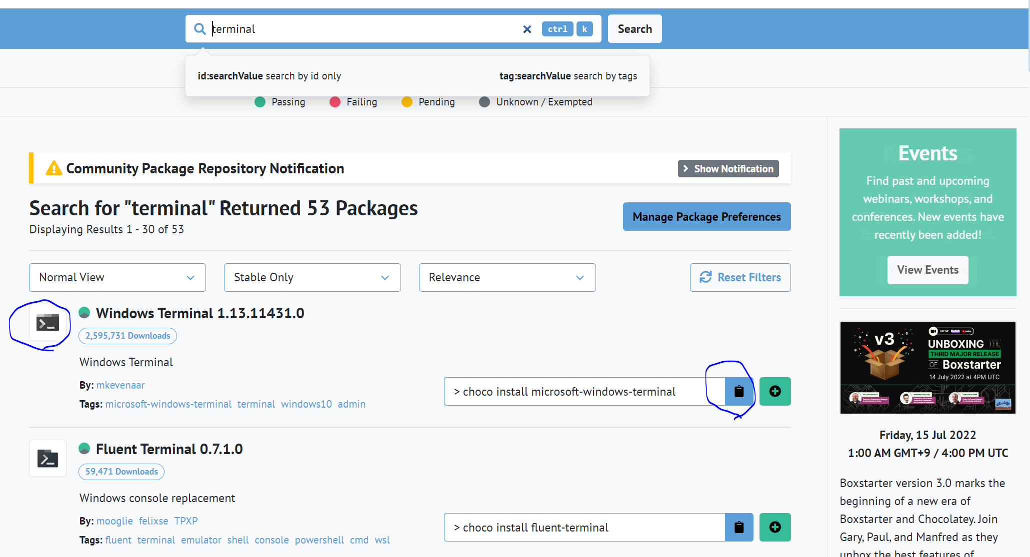Expand Show Notification panel
Viewport: 1030px width, 557px height.
pos(728,169)
